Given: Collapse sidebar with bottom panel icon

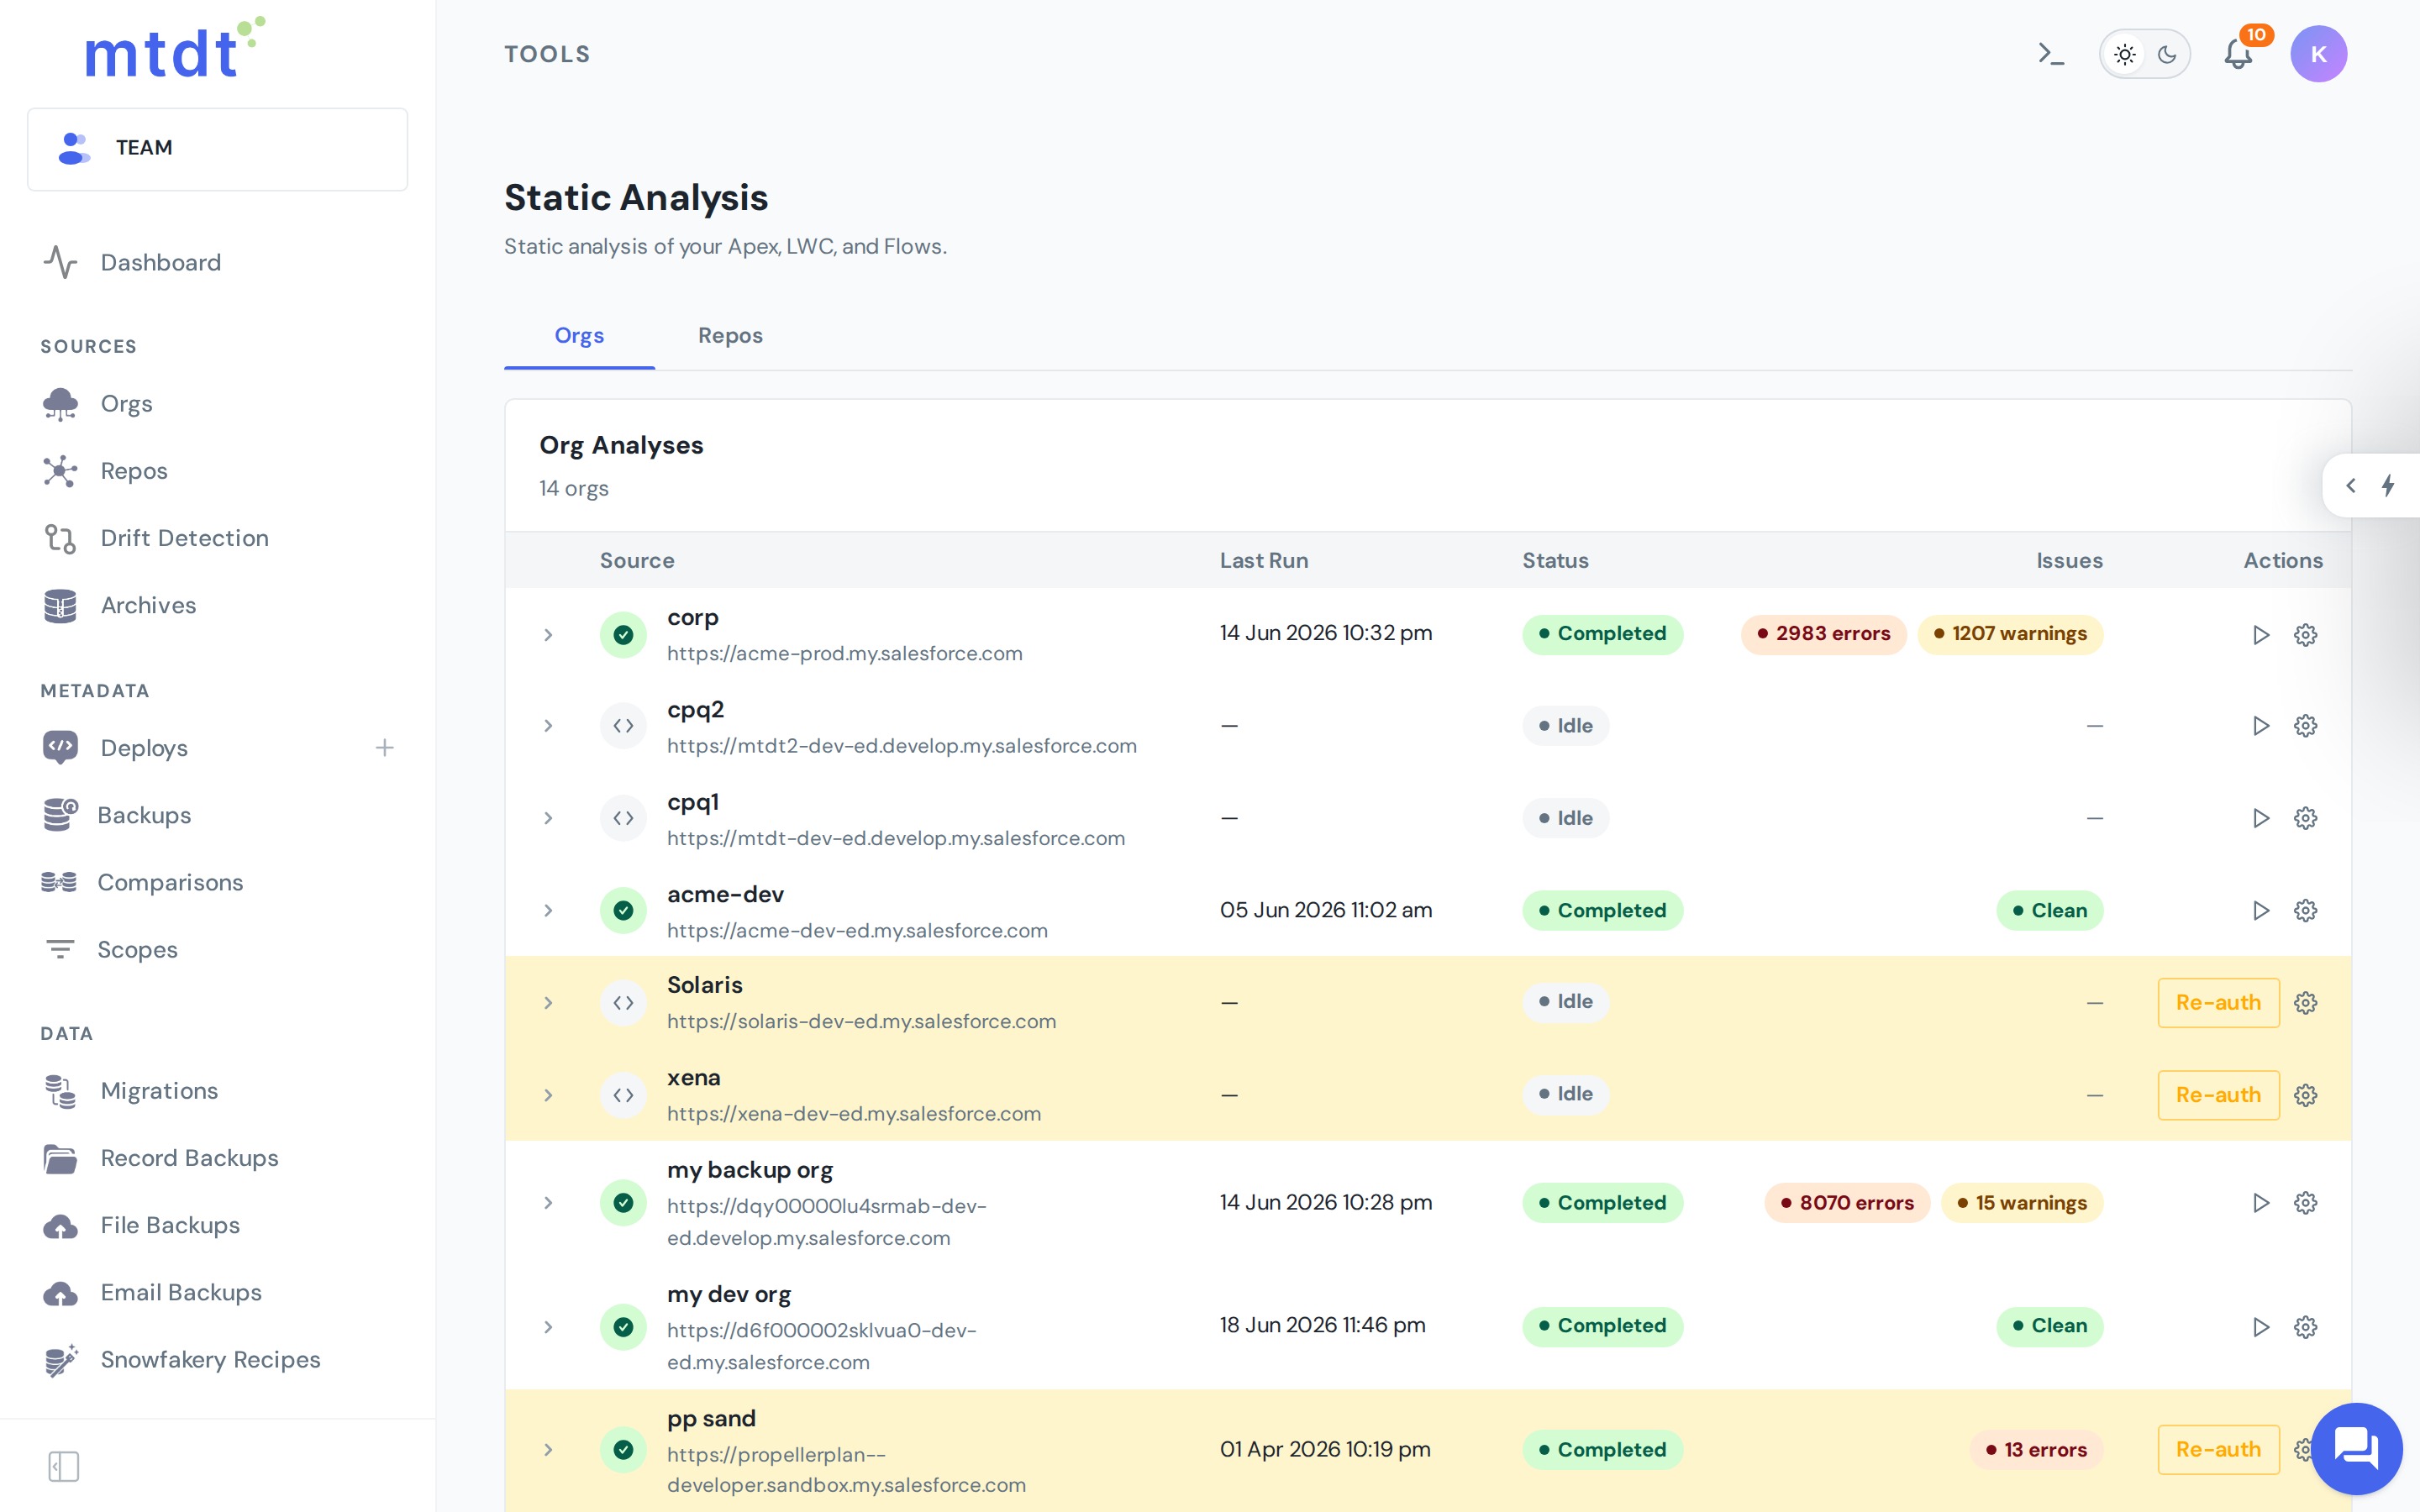Looking at the screenshot, I should pos(64,1466).
